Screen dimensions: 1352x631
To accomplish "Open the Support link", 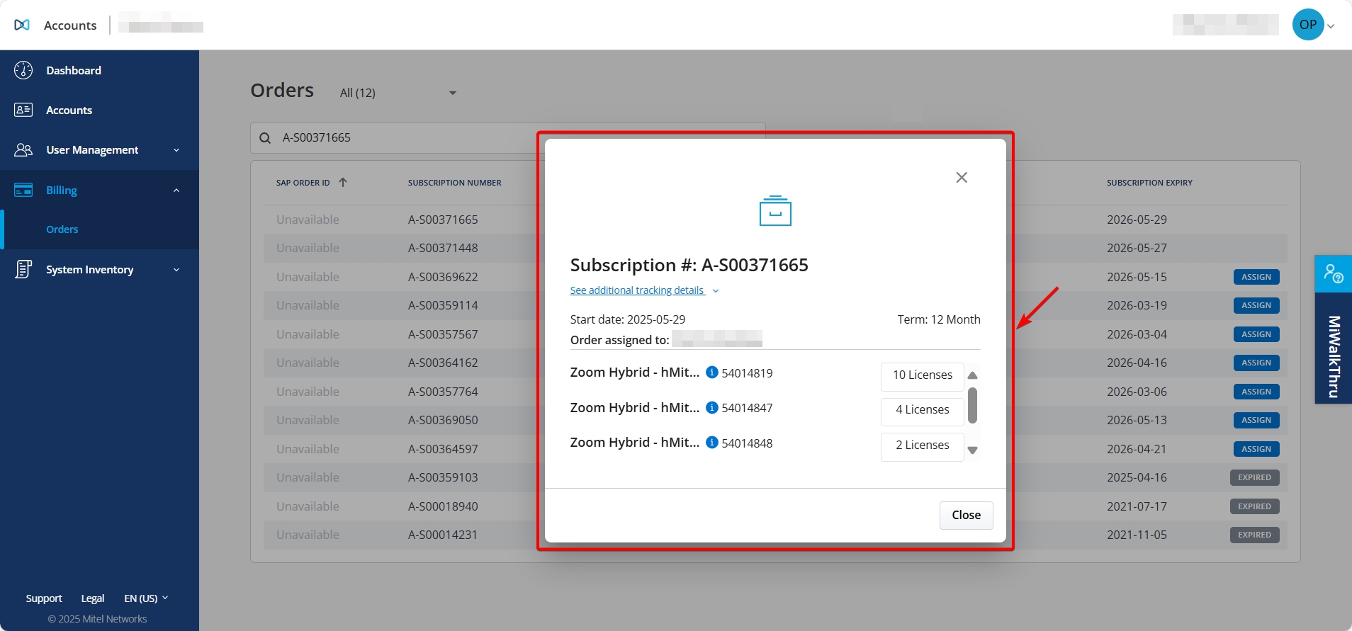I will coord(44,598).
